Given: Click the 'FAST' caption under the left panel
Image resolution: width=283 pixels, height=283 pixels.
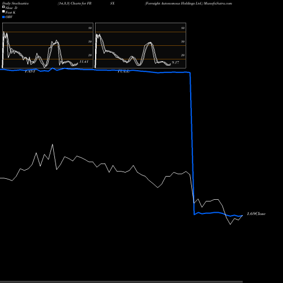Looking at the screenshot, I should (30, 71).
